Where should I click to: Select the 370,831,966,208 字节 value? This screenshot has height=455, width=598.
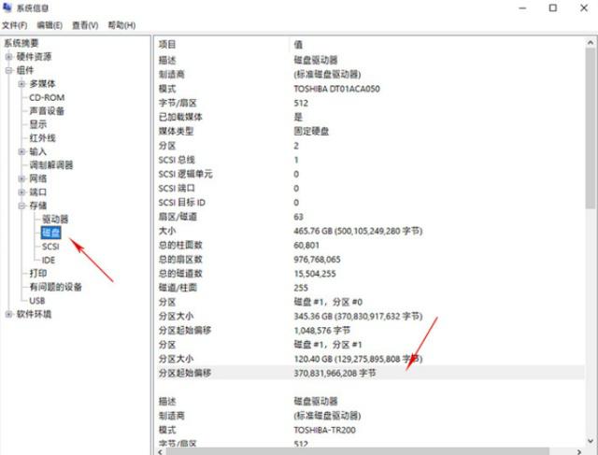(x=335, y=373)
